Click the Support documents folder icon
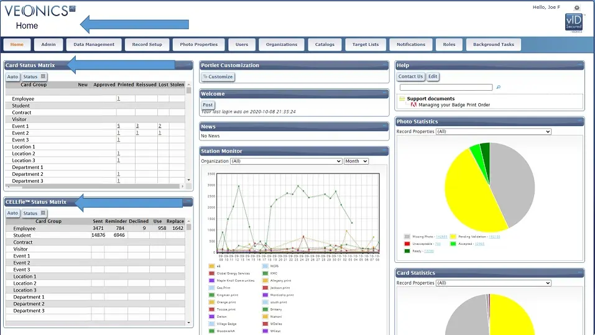The width and height of the screenshot is (595, 335). coord(402,99)
